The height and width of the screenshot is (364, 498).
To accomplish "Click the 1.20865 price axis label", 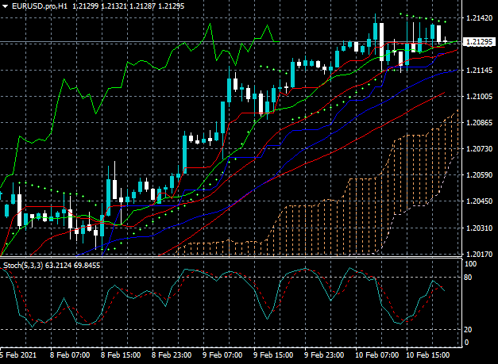I will [479, 122].
